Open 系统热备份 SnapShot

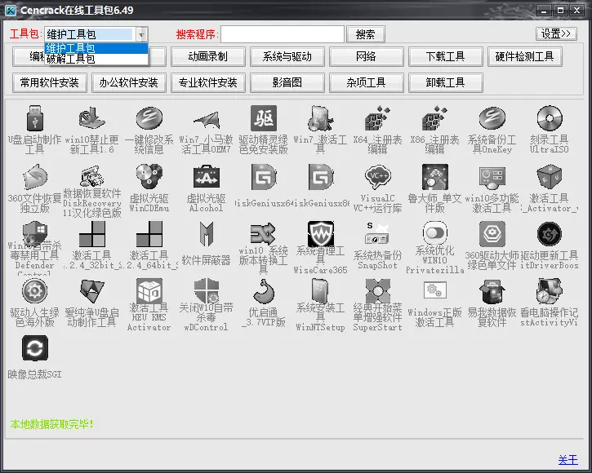pyautogui.click(x=377, y=234)
